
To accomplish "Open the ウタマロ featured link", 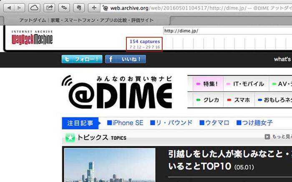I will [214, 123].
